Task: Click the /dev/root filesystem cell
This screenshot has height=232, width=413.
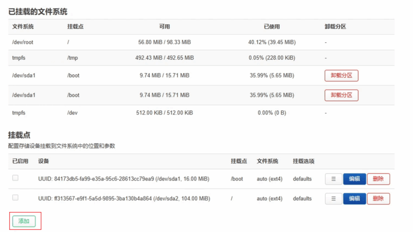Action: coord(23,42)
